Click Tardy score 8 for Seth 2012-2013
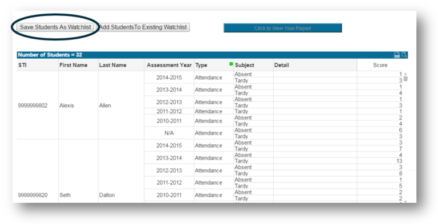This screenshot has width=438, height=224. pos(380,173)
